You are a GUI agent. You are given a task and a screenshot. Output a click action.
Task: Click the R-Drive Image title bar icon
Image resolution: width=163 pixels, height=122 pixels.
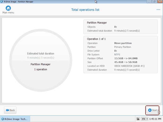click(2, 2)
